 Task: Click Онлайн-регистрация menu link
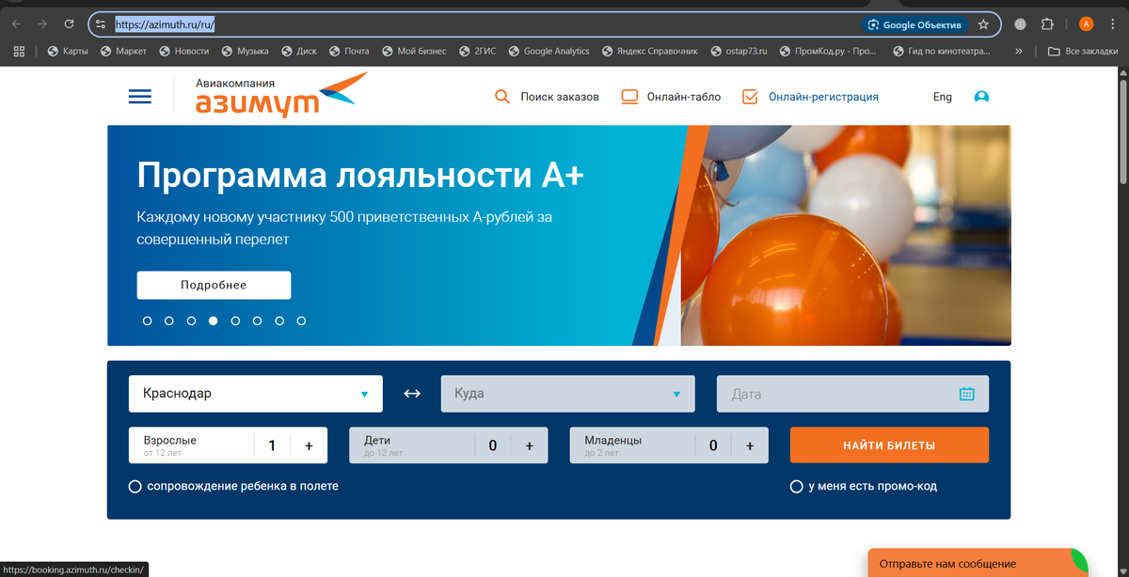click(823, 97)
